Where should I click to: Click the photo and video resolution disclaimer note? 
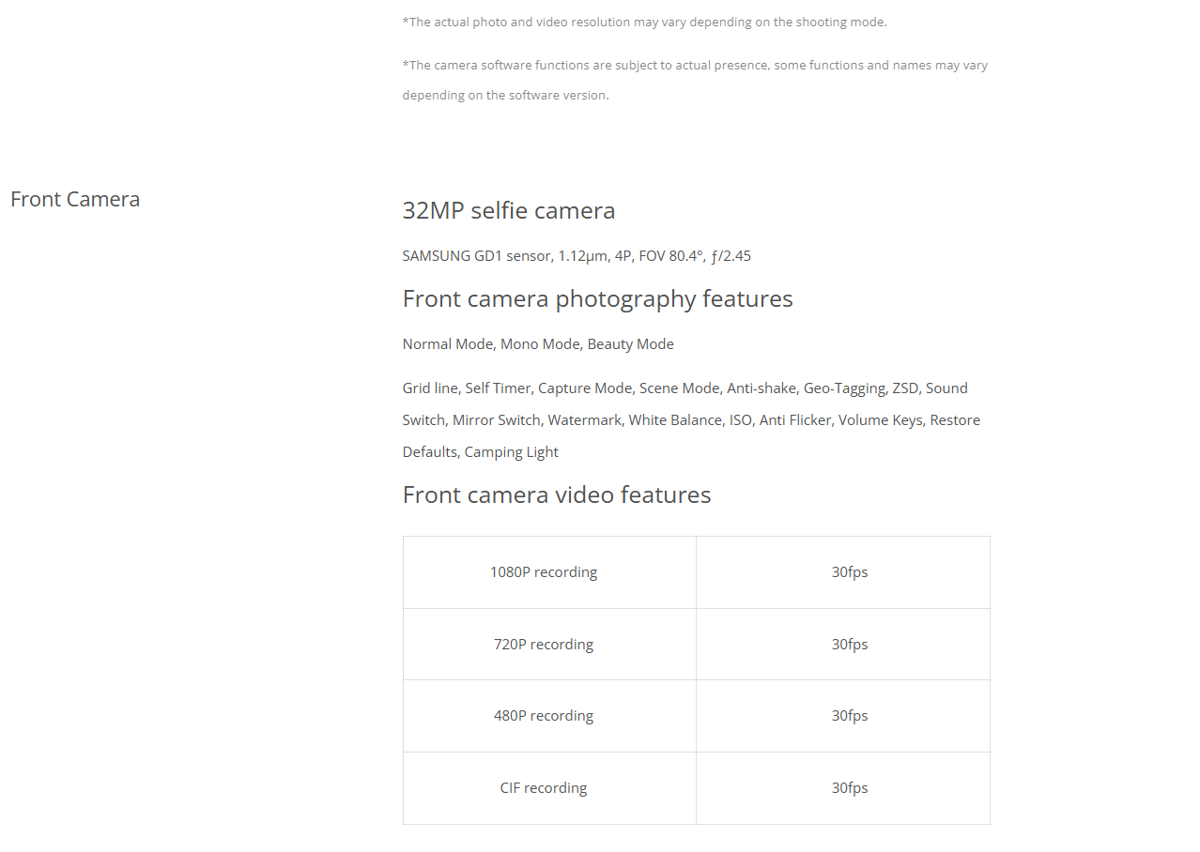coord(644,22)
